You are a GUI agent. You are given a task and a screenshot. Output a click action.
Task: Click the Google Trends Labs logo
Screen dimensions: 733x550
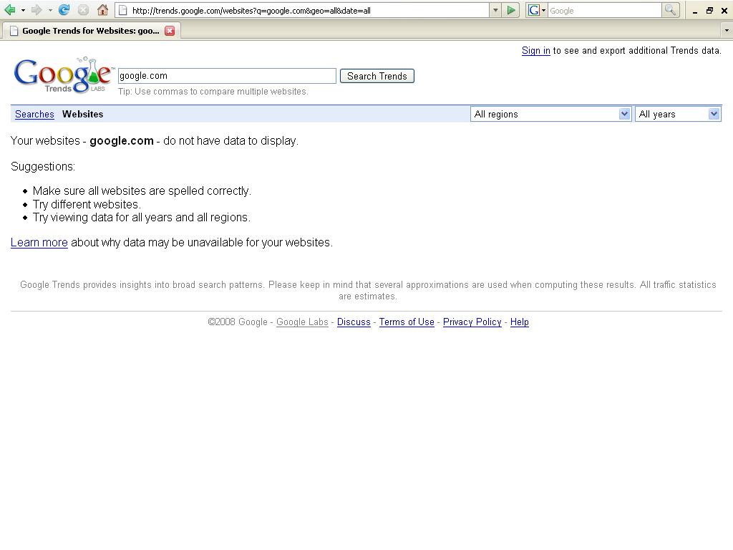point(64,75)
